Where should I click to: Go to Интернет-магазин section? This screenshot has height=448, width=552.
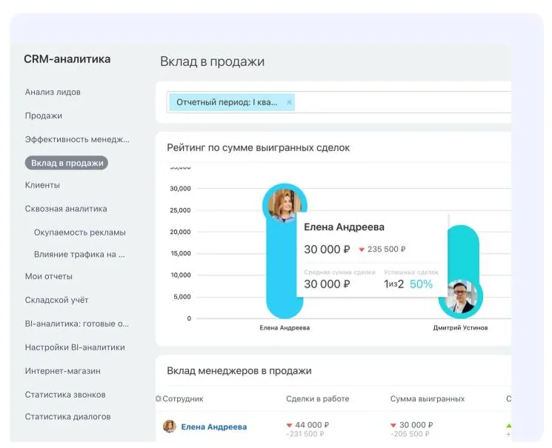click(x=63, y=371)
